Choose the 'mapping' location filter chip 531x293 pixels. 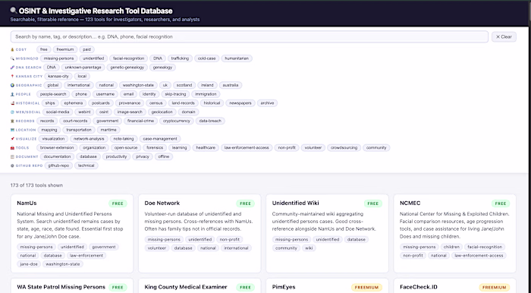(49, 130)
